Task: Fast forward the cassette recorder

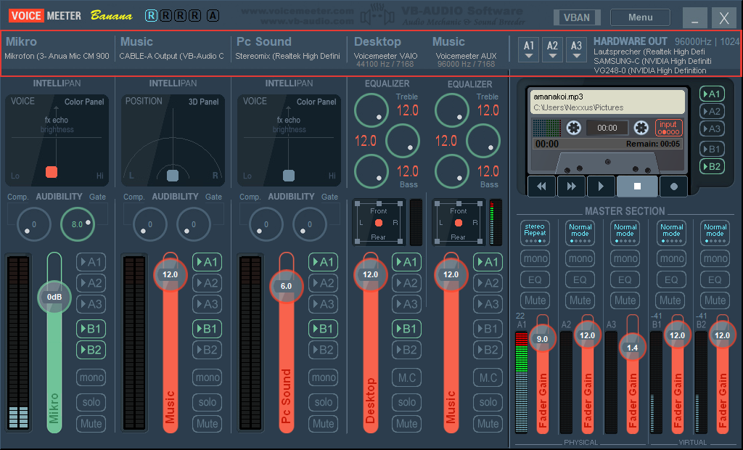Action: 572,187
